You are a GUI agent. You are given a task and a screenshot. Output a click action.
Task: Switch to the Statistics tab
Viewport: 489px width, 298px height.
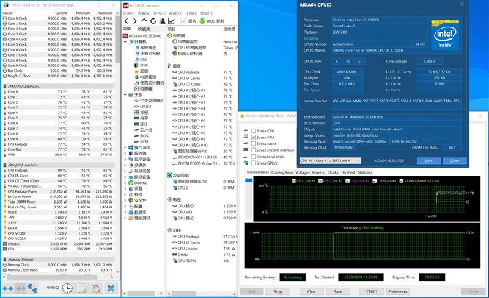(x=365, y=172)
